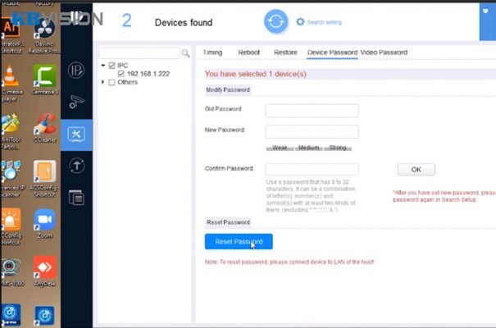Image resolution: width=496 pixels, height=328 pixels.
Task: Collapse the IPC tree node arrow
Action: (x=102, y=66)
